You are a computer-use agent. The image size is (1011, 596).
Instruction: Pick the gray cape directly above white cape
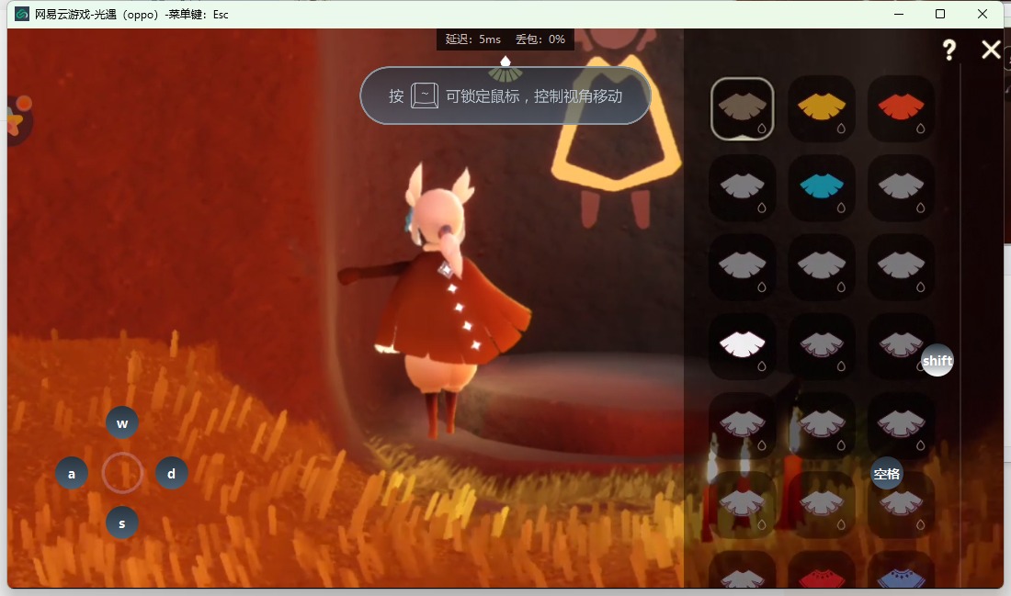click(742, 266)
